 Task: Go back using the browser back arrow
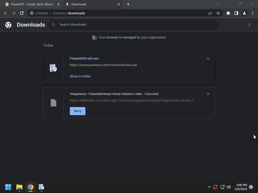[6, 13]
